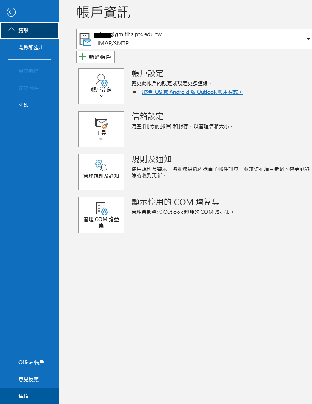312x404 pixels.
Task: Open the iOS or Android Outlook app link
Action: click(x=192, y=92)
